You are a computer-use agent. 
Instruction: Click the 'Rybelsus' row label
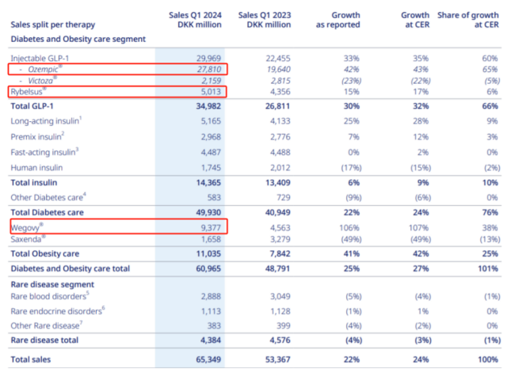click(29, 92)
